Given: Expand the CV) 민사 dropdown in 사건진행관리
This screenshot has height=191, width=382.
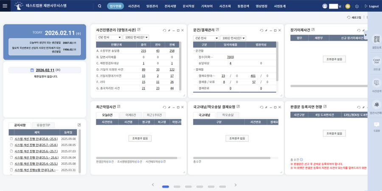Looking at the screenshot, I should (109, 38).
